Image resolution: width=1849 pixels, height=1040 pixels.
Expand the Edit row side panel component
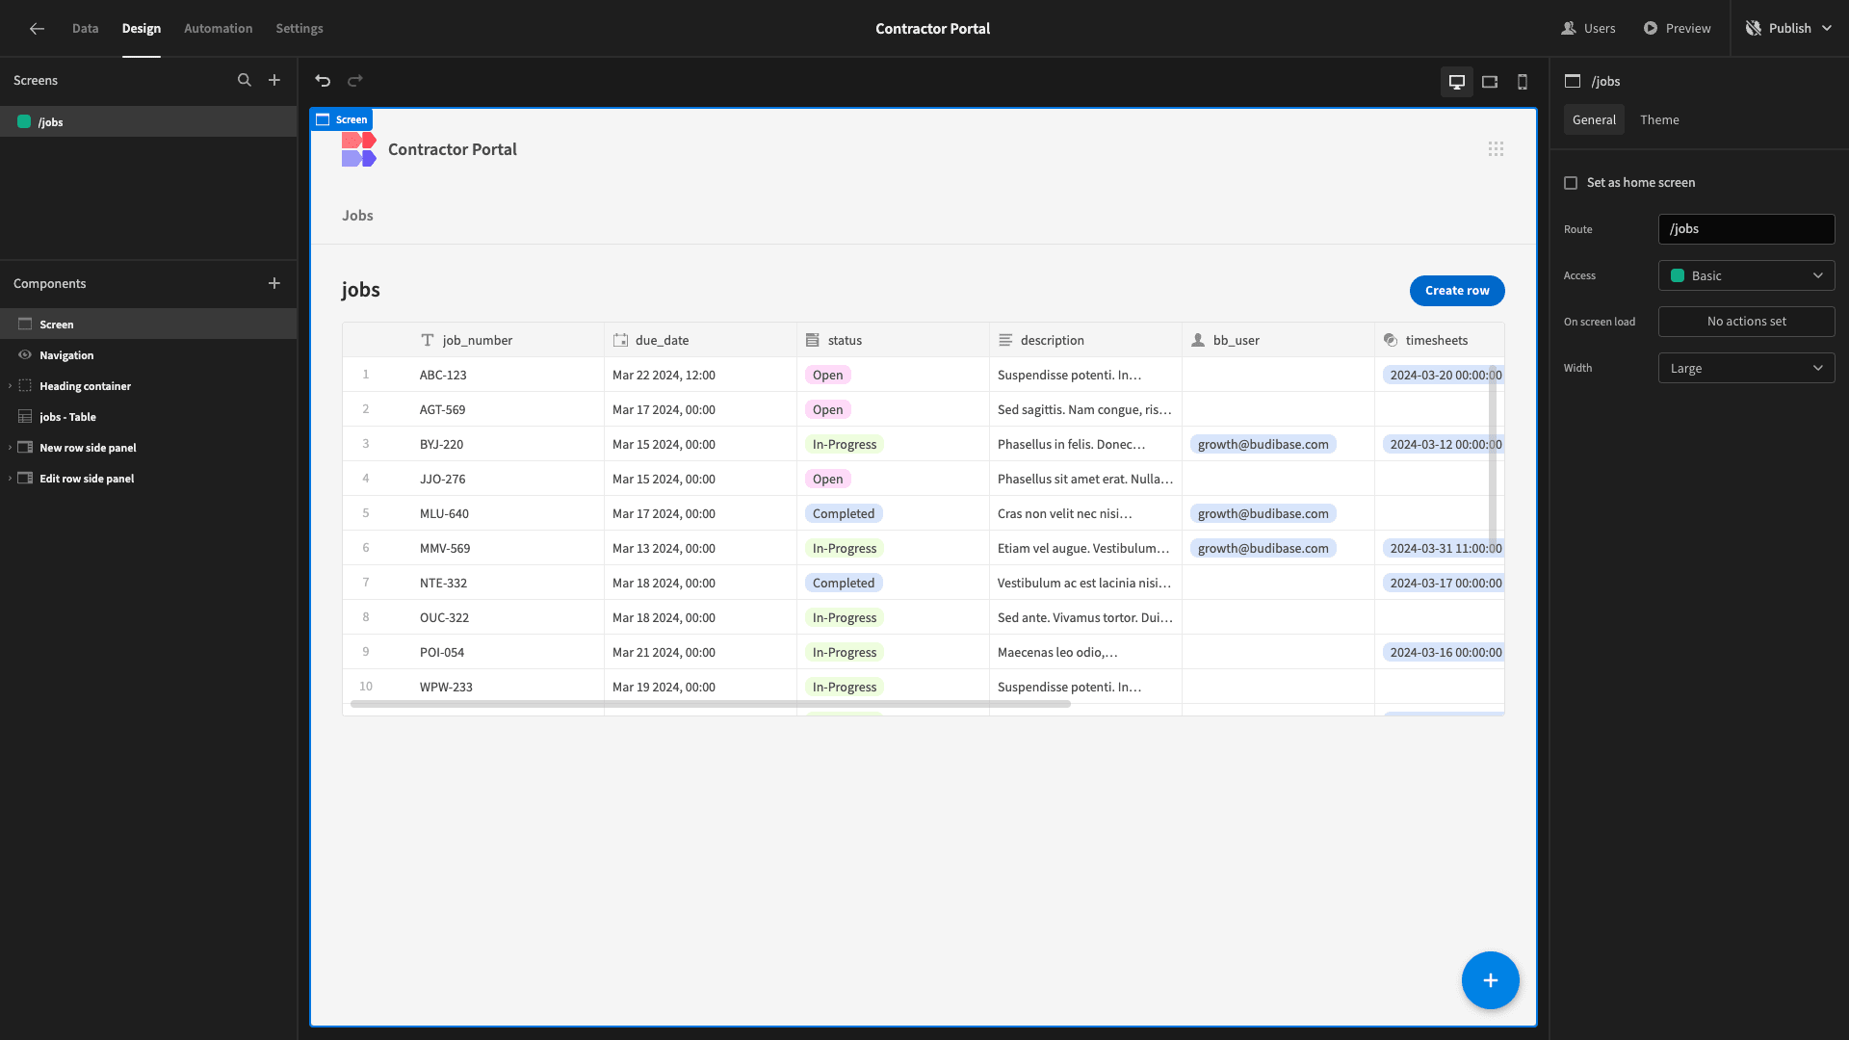tap(10, 479)
